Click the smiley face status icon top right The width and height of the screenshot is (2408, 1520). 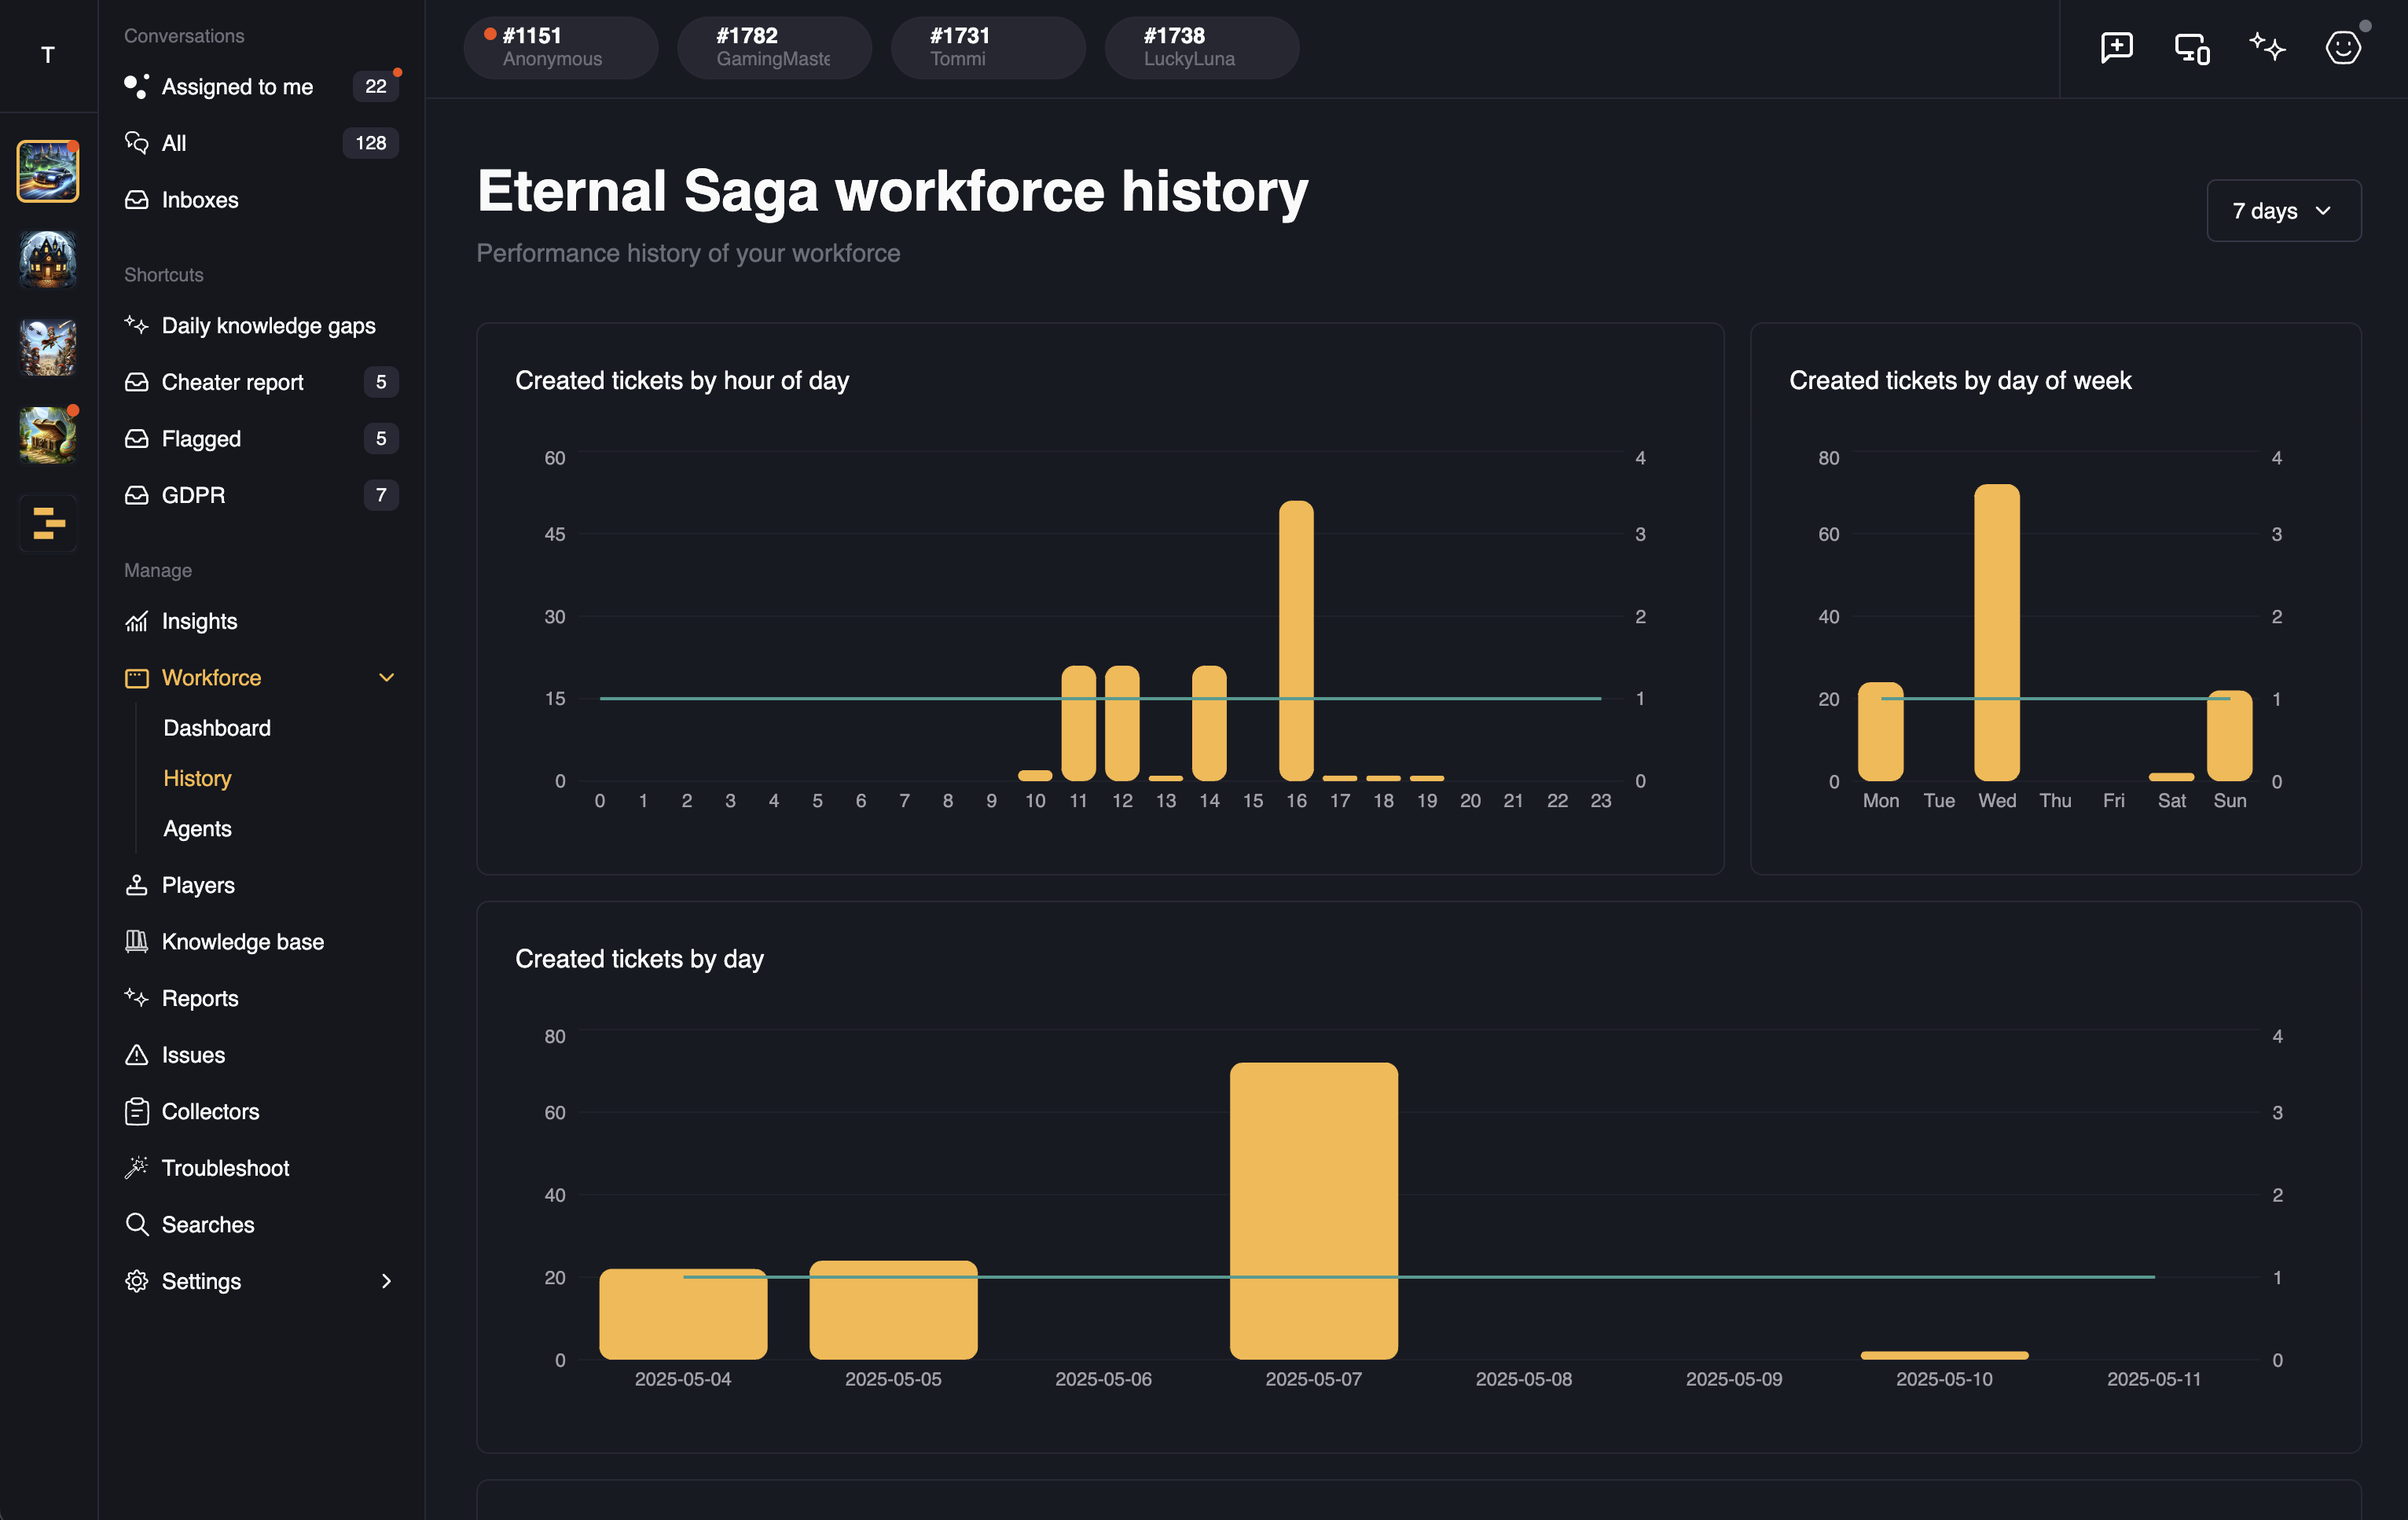[x=2343, y=47]
